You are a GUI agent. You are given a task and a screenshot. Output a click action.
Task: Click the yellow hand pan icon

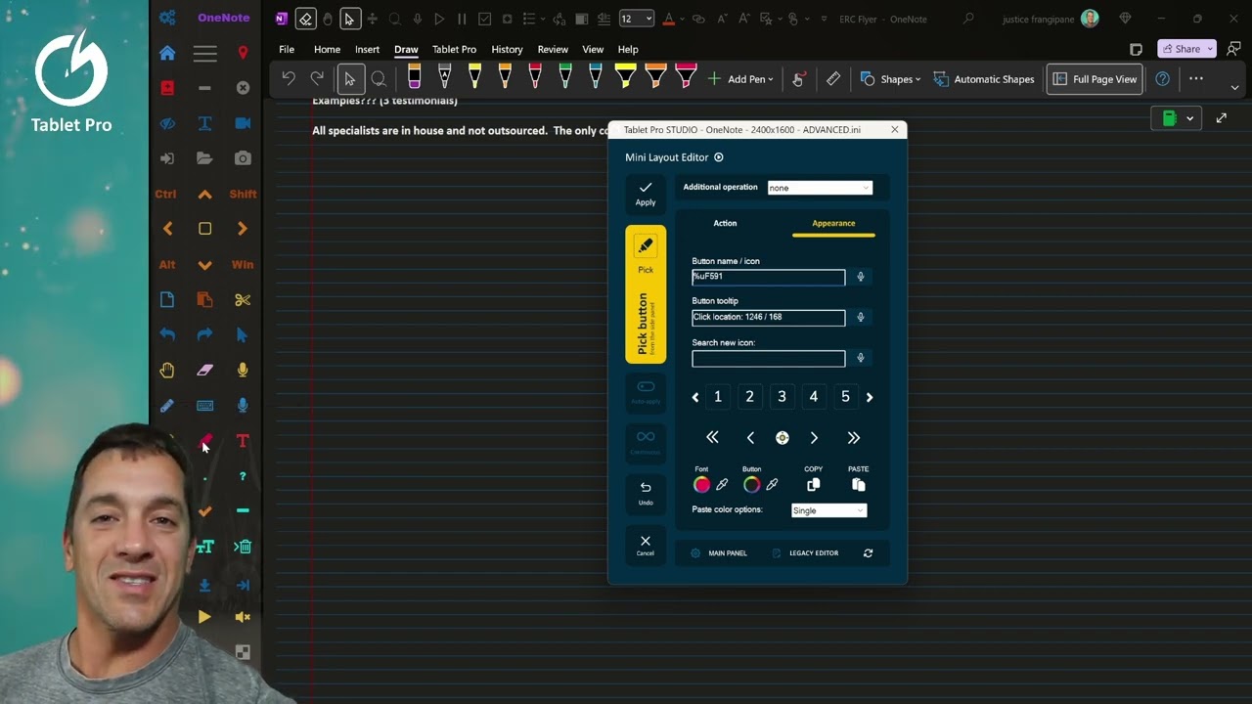click(x=167, y=370)
